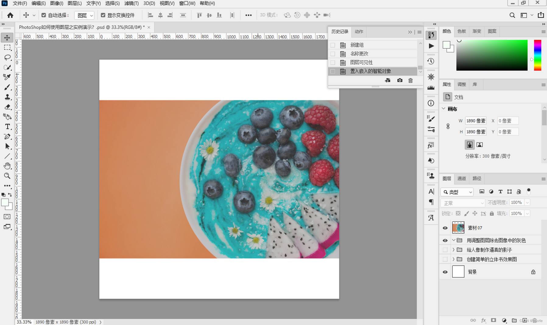
Task: Open the Auto-Select 图层 dropdown
Action: point(84,15)
